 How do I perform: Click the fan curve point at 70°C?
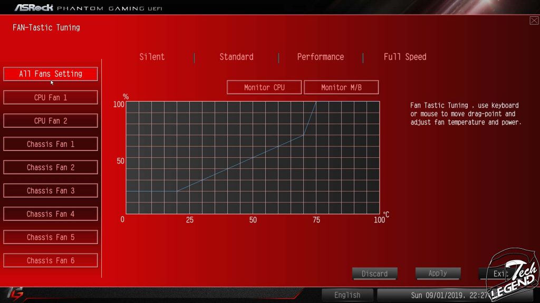click(303, 135)
